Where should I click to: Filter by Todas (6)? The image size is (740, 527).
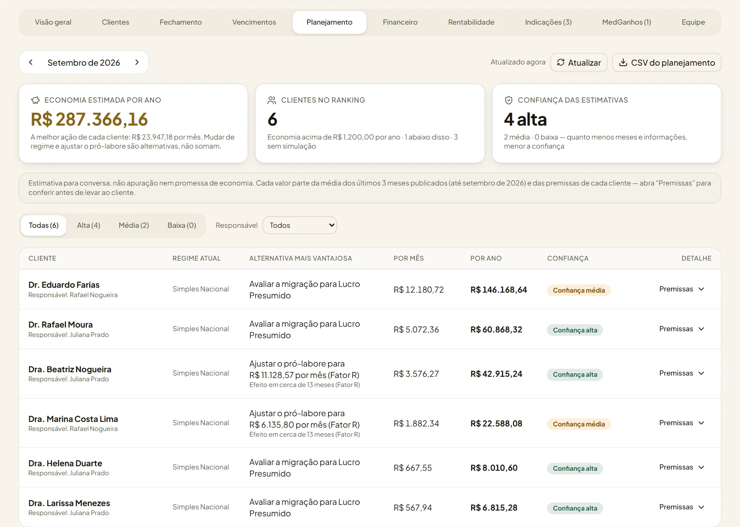pyautogui.click(x=44, y=225)
